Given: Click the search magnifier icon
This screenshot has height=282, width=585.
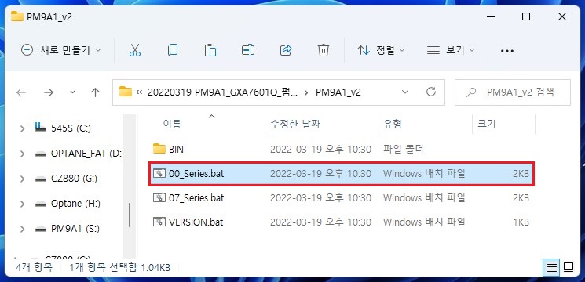Looking at the screenshot, I should point(472,92).
